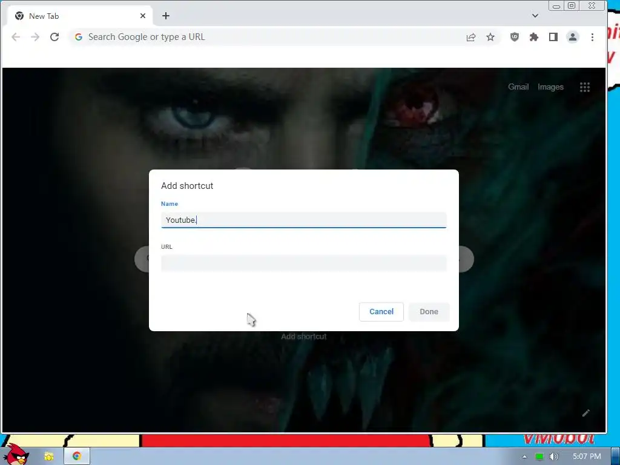The height and width of the screenshot is (465, 620).
Task: Cancel the Add shortcut dialog
Action: pyautogui.click(x=381, y=312)
